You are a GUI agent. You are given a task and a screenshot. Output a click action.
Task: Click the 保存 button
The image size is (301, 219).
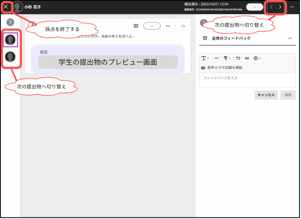288,95
